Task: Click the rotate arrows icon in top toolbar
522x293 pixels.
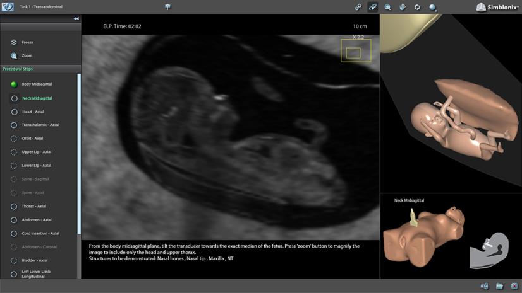Action: 417,7
